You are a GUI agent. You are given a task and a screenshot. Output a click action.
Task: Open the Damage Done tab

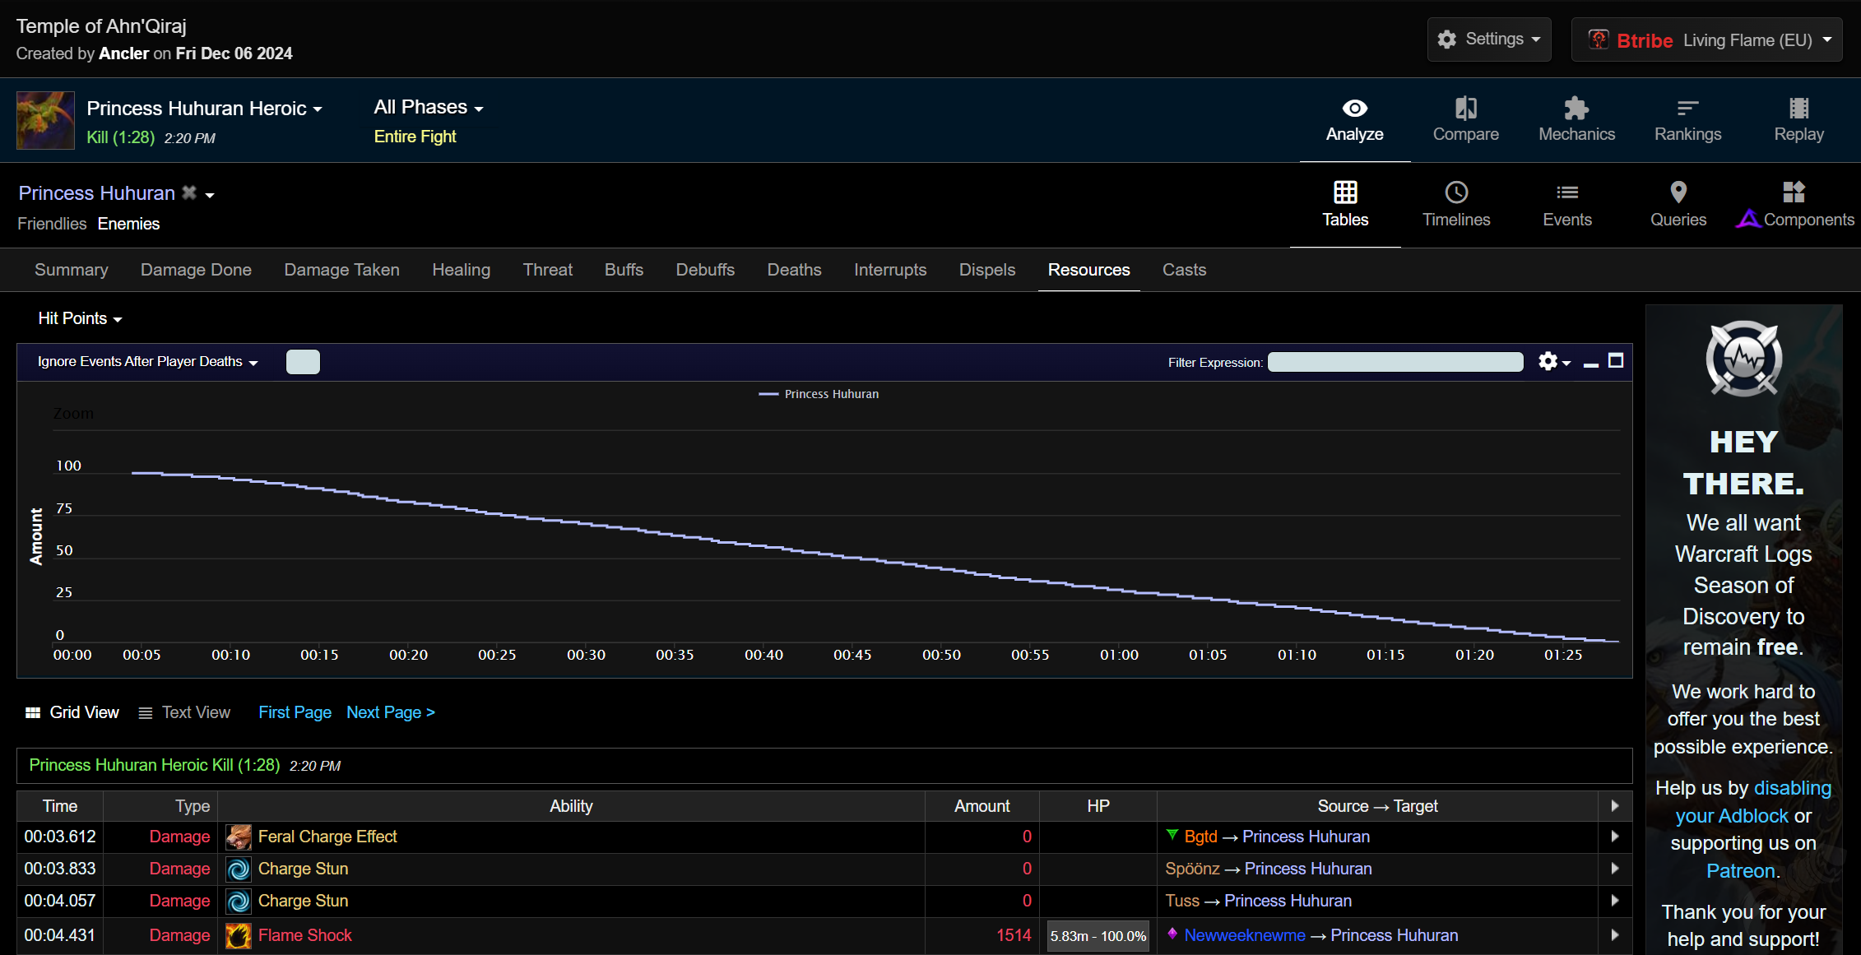coord(196,270)
